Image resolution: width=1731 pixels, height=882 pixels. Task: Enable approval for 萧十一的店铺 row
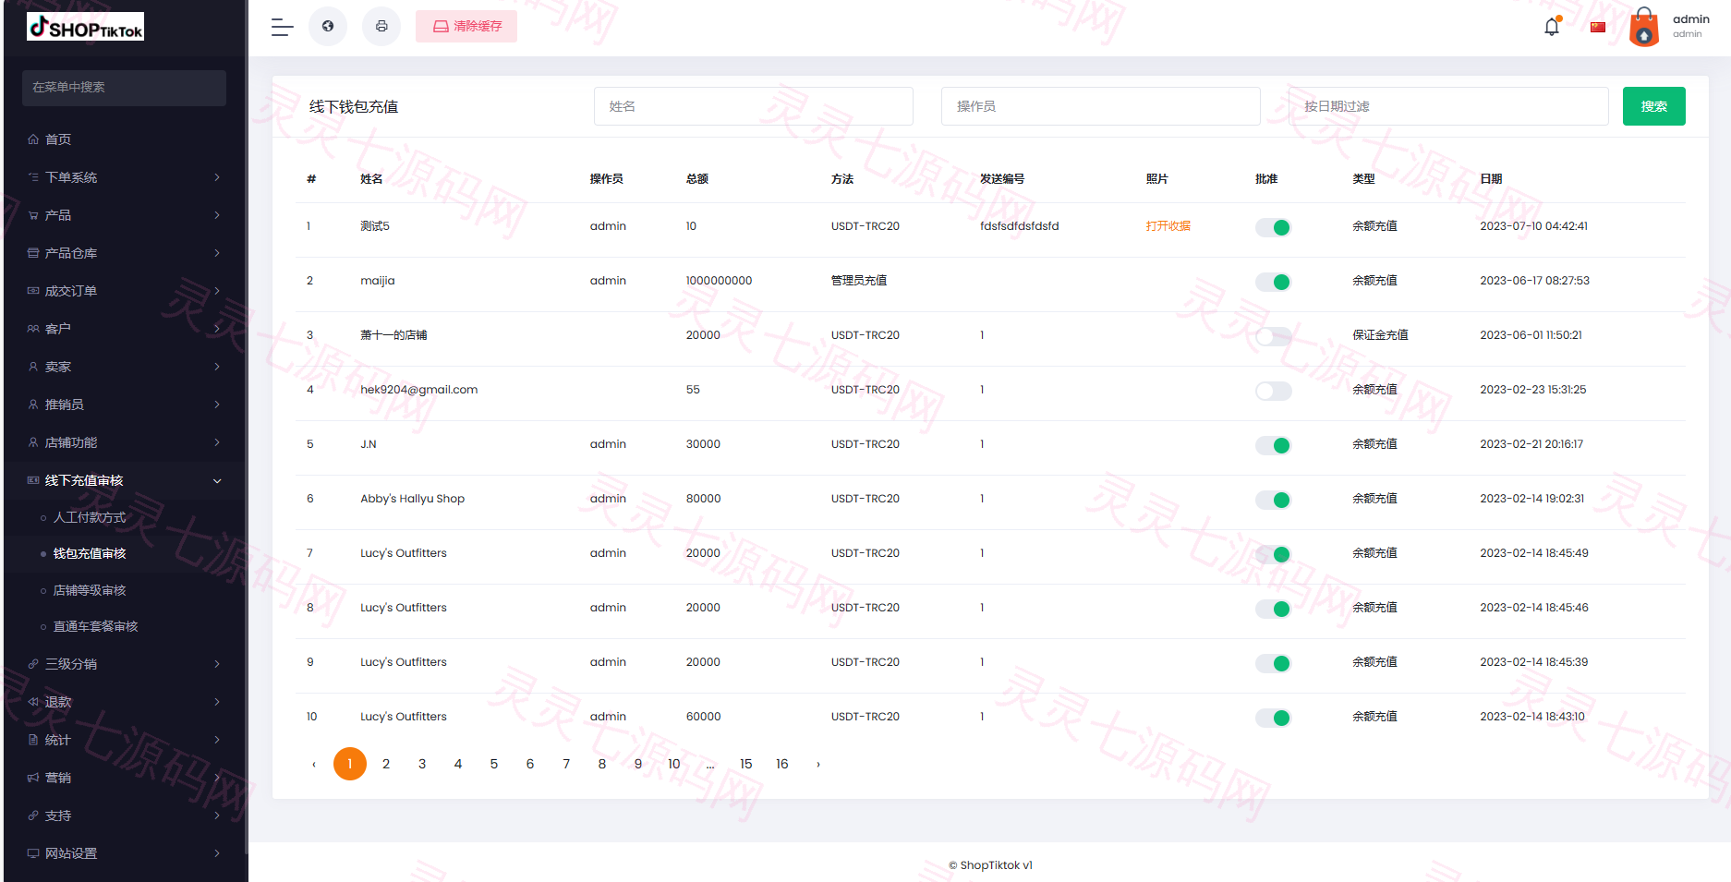tap(1273, 336)
